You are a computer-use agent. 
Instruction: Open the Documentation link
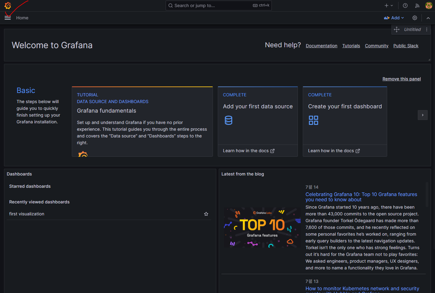click(x=321, y=46)
